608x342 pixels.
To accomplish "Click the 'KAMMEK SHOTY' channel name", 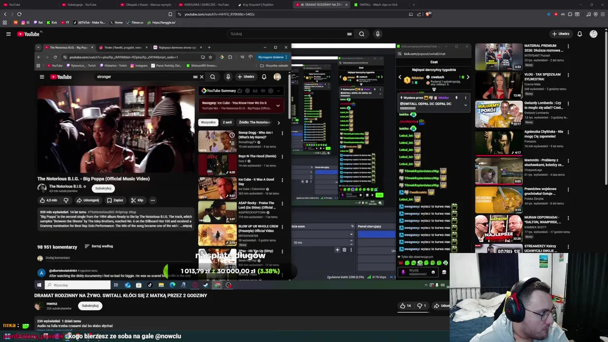I will tap(535, 228).
